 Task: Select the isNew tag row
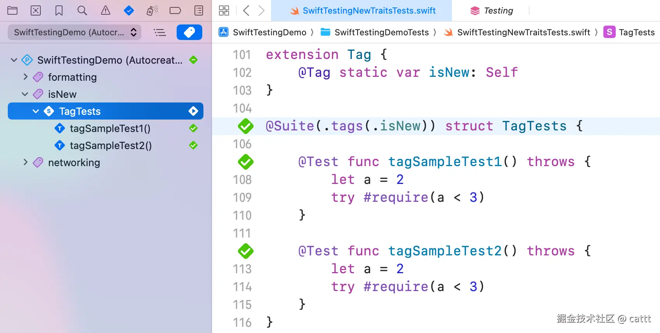pyautogui.click(x=106, y=94)
